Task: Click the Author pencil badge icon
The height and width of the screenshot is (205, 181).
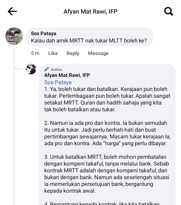Action: (x=47, y=69)
